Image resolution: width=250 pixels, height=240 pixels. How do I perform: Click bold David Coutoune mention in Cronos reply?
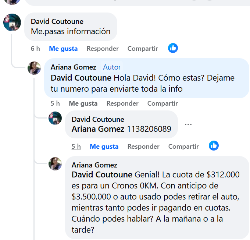102,174
